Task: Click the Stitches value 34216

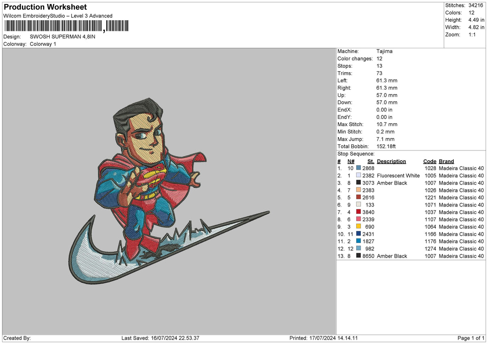Action: (x=475, y=5)
